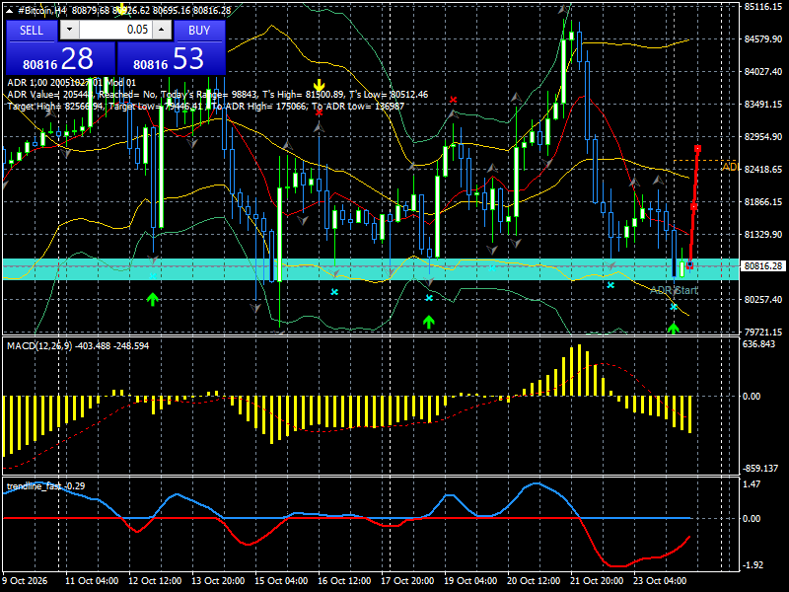Select cyan x marker near 21 Oct 20:00
The height and width of the screenshot is (592, 789).
coord(610,285)
